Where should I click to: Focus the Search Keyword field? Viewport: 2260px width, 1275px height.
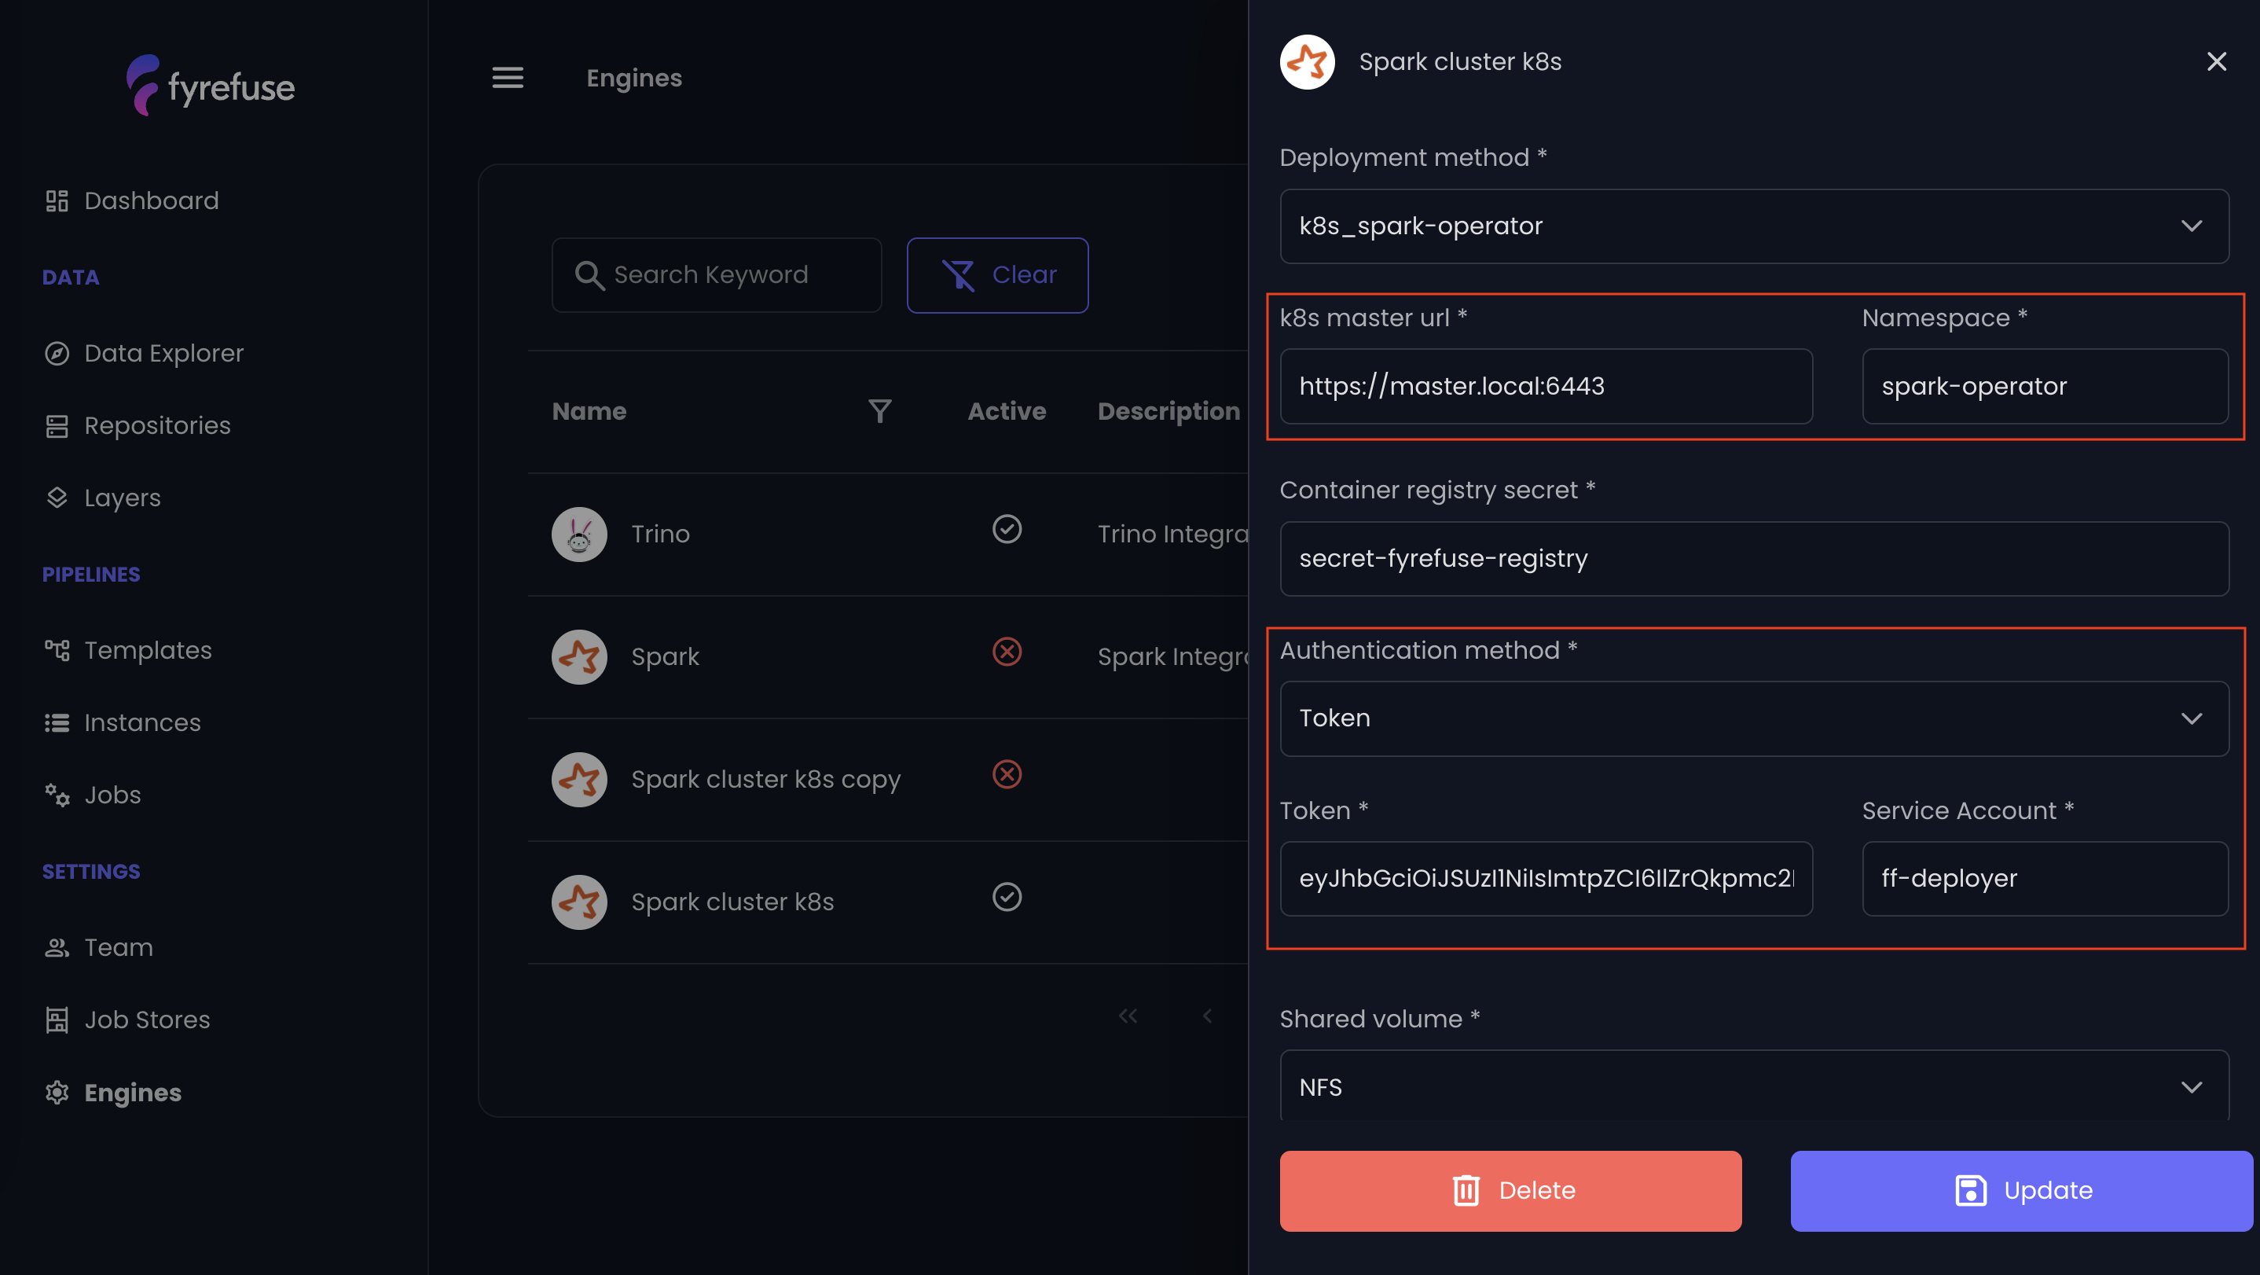(x=716, y=274)
